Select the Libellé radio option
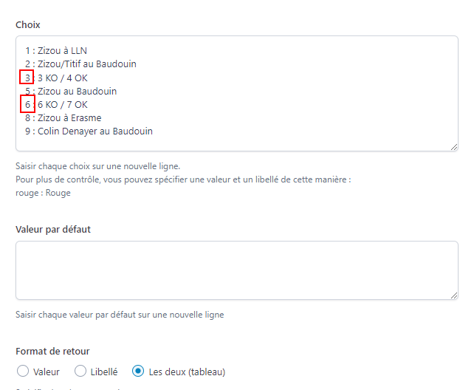This screenshot has height=390, width=474. pyautogui.click(x=80, y=371)
